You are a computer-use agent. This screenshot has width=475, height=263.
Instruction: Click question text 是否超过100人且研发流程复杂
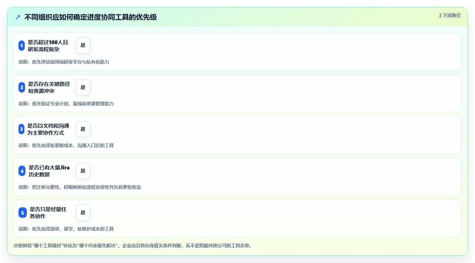pos(48,46)
